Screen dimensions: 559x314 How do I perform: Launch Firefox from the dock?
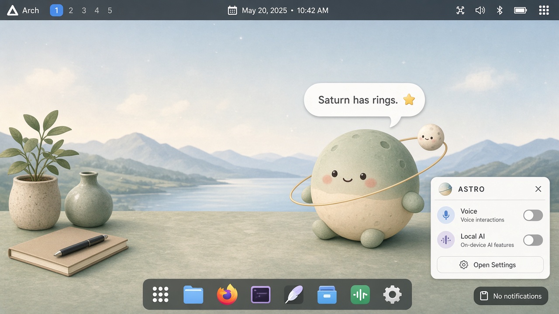[x=227, y=294]
